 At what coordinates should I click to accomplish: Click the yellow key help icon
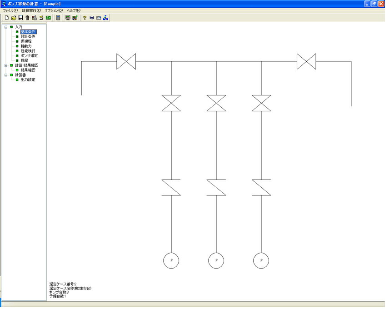pos(85,18)
